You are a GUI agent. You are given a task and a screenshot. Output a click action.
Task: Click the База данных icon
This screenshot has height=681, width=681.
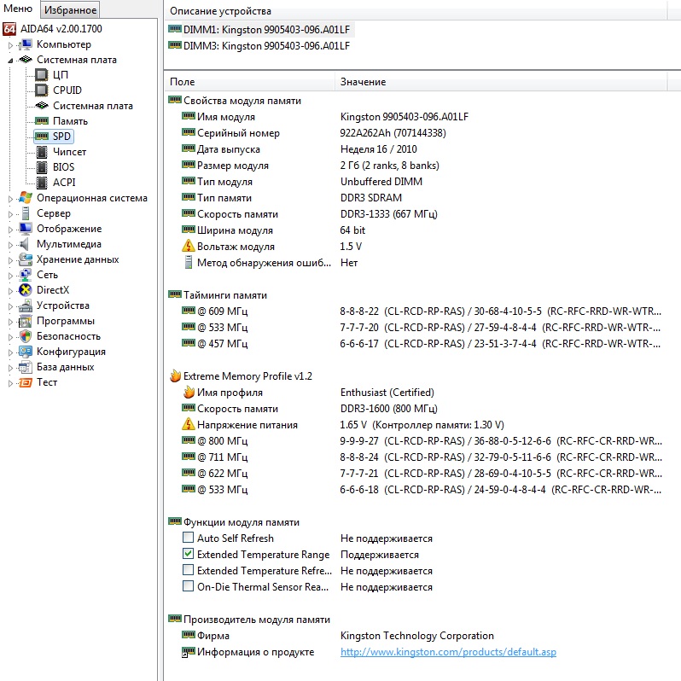point(26,368)
